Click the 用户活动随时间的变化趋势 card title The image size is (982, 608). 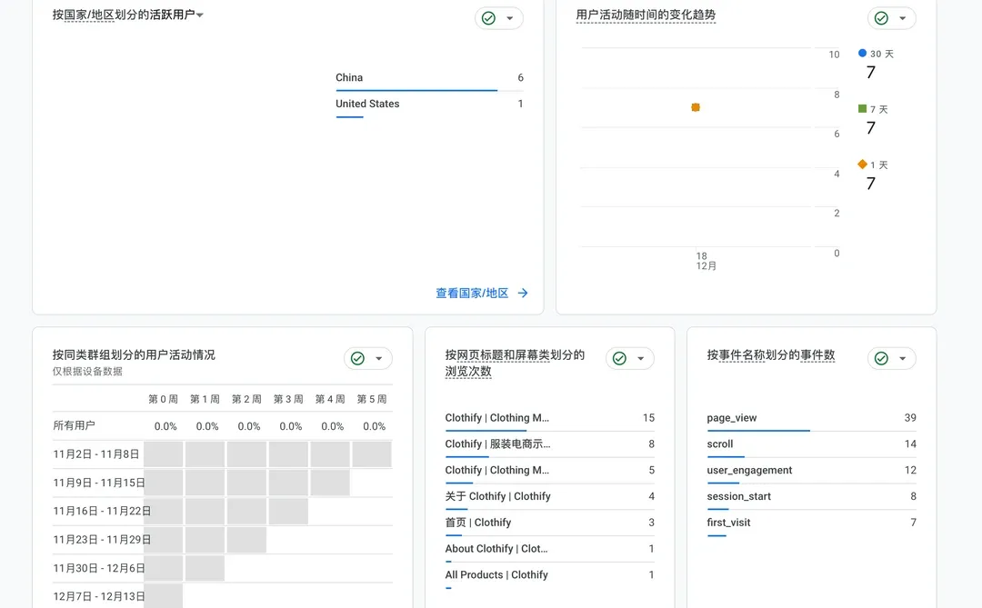click(x=646, y=15)
